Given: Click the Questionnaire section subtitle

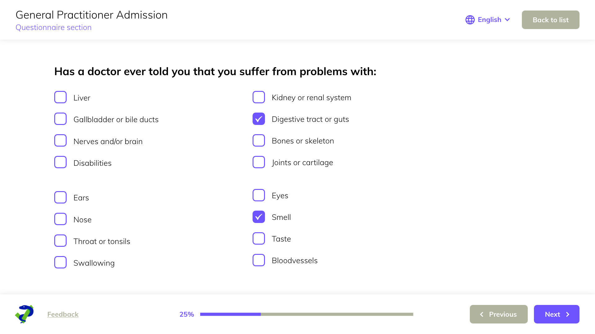Looking at the screenshot, I should [x=54, y=28].
